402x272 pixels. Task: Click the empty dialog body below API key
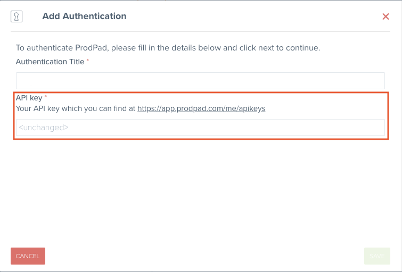(200, 191)
